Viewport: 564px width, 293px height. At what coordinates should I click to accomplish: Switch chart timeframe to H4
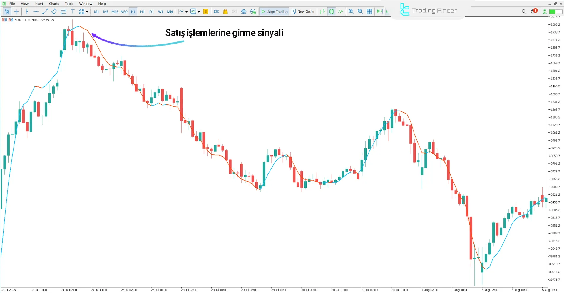(142, 11)
